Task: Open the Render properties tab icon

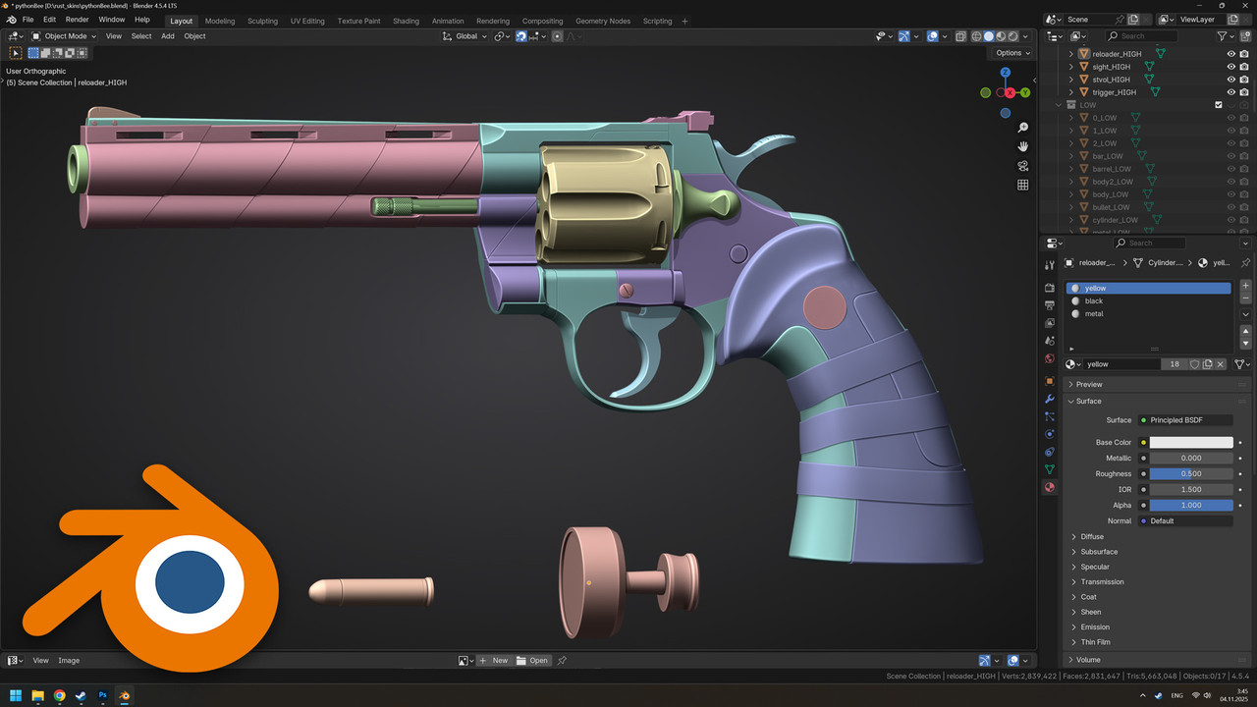Action: (x=1050, y=288)
